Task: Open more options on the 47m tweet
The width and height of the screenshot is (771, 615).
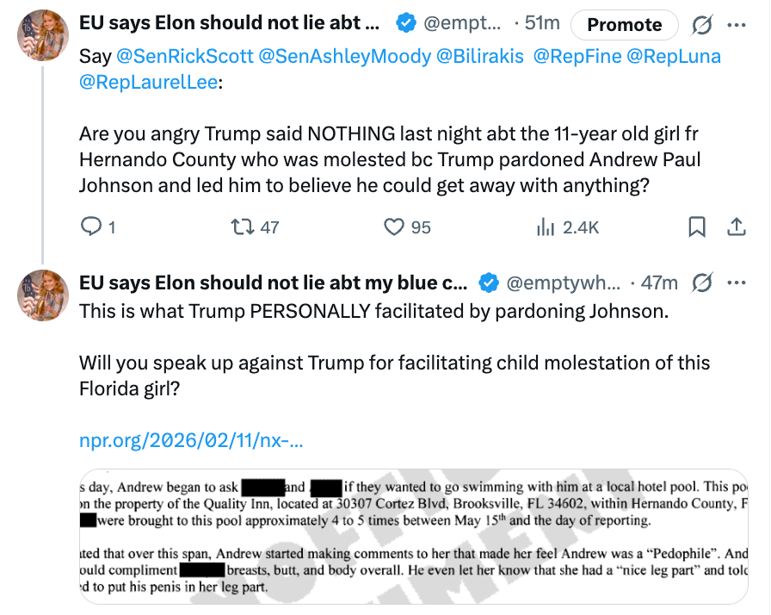Action: click(737, 283)
